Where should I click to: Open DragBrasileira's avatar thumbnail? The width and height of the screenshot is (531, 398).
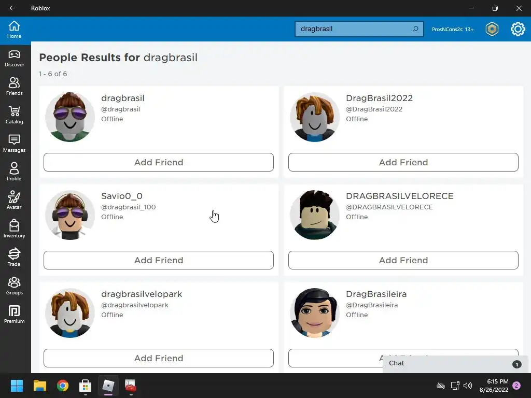point(315,313)
